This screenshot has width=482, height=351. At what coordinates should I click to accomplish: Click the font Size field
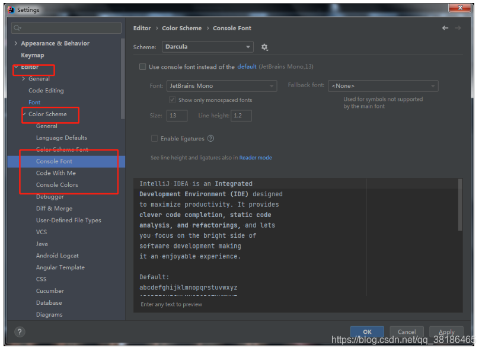pos(177,116)
